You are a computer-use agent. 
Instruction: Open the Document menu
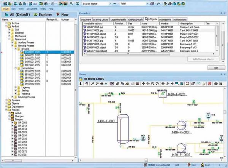click(x=32, y=8)
